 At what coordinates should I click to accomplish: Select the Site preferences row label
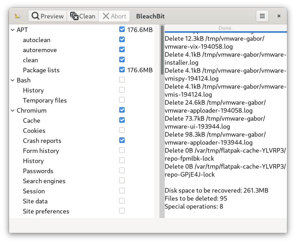(46, 211)
